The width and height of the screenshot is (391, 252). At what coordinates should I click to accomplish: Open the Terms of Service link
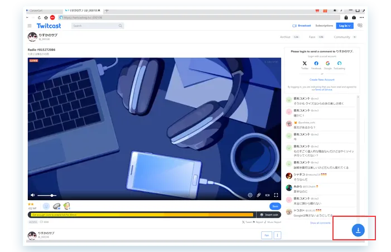click(324, 90)
